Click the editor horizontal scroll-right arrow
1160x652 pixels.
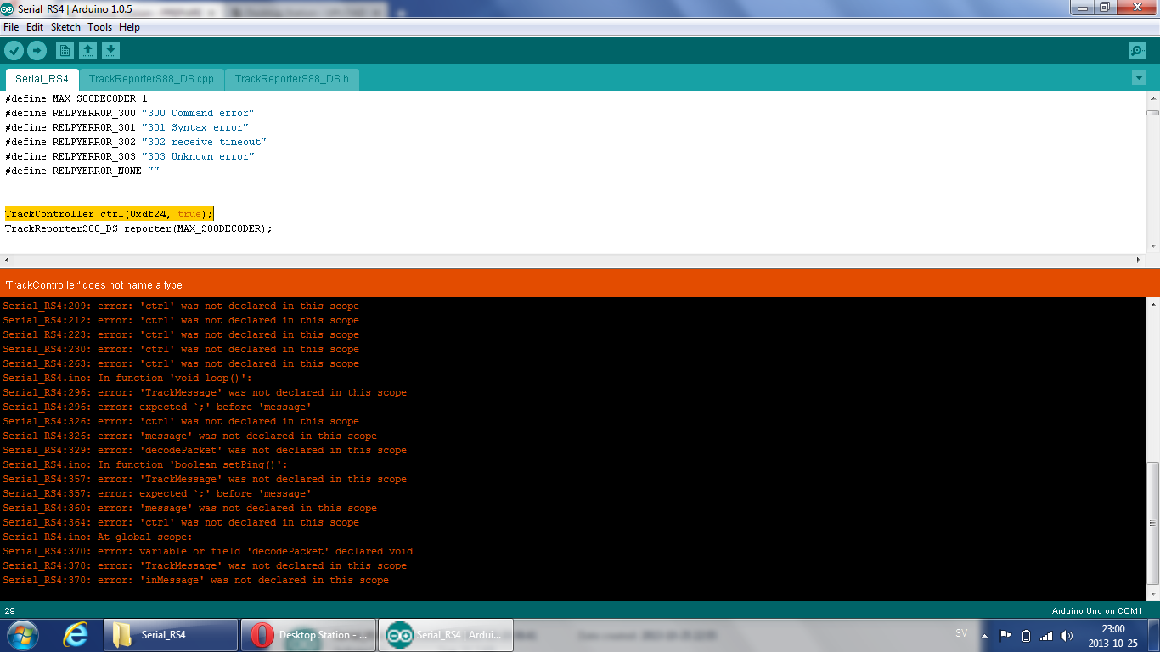point(1139,259)
